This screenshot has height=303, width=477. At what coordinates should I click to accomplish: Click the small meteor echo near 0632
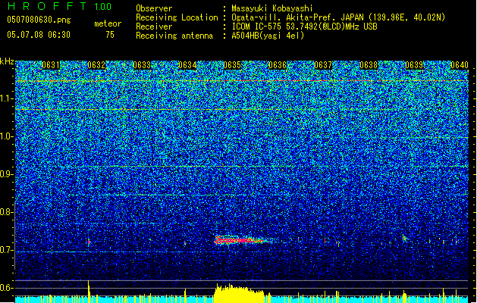[89, 242]
